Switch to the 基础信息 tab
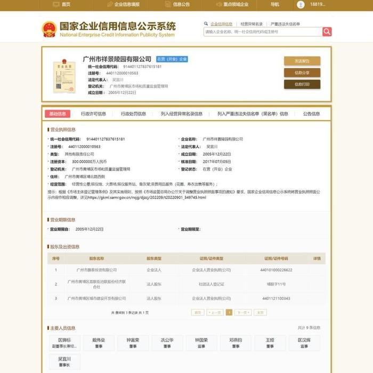The height and width of the screenshot is (373, 373). click(x=58, y=114)
